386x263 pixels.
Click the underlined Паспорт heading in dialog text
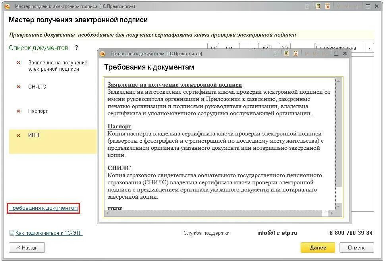120,126
